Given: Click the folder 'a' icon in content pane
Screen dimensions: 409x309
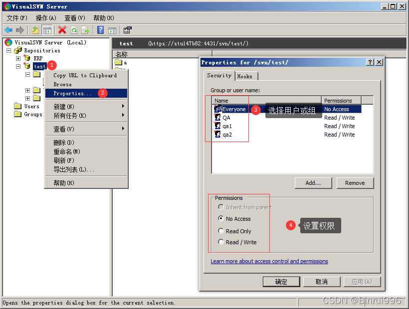Looking at the screenshot, I should (x=119, y=62).
